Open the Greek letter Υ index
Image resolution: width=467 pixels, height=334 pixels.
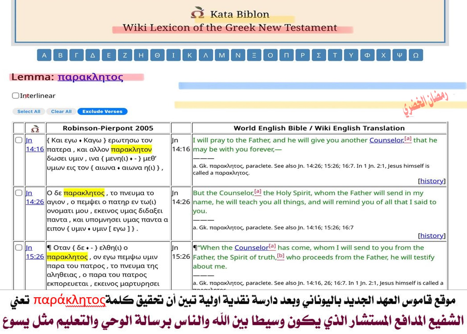(351, 55)
